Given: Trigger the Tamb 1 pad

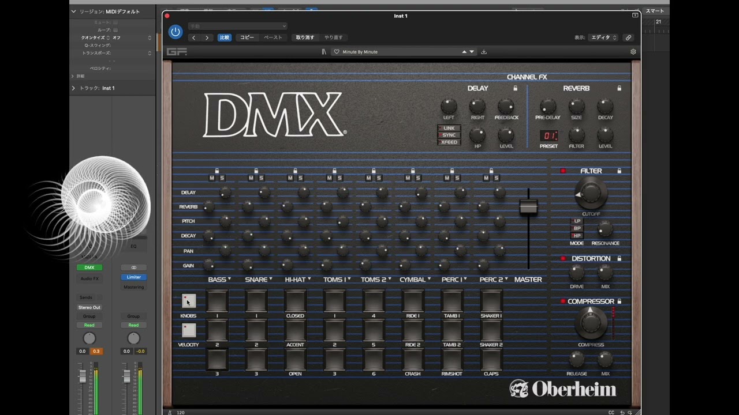Looking at the screenshot, I should [x=452, y=301].
